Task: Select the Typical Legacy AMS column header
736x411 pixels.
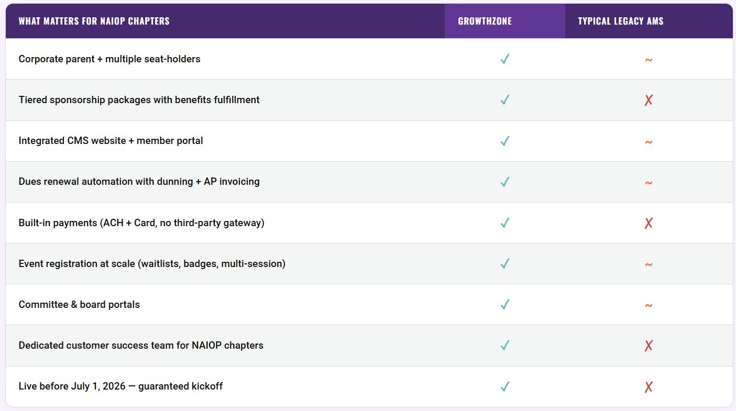Action: click(x=620, y=21)
